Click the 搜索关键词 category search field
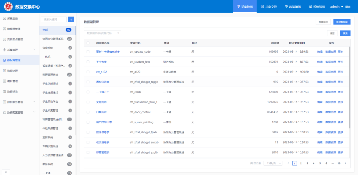 click(54, 20)
